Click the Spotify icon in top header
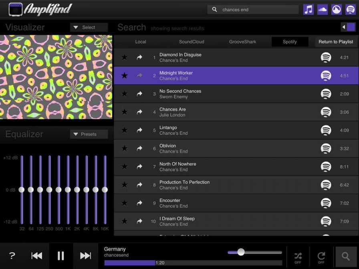 point(351,10)
